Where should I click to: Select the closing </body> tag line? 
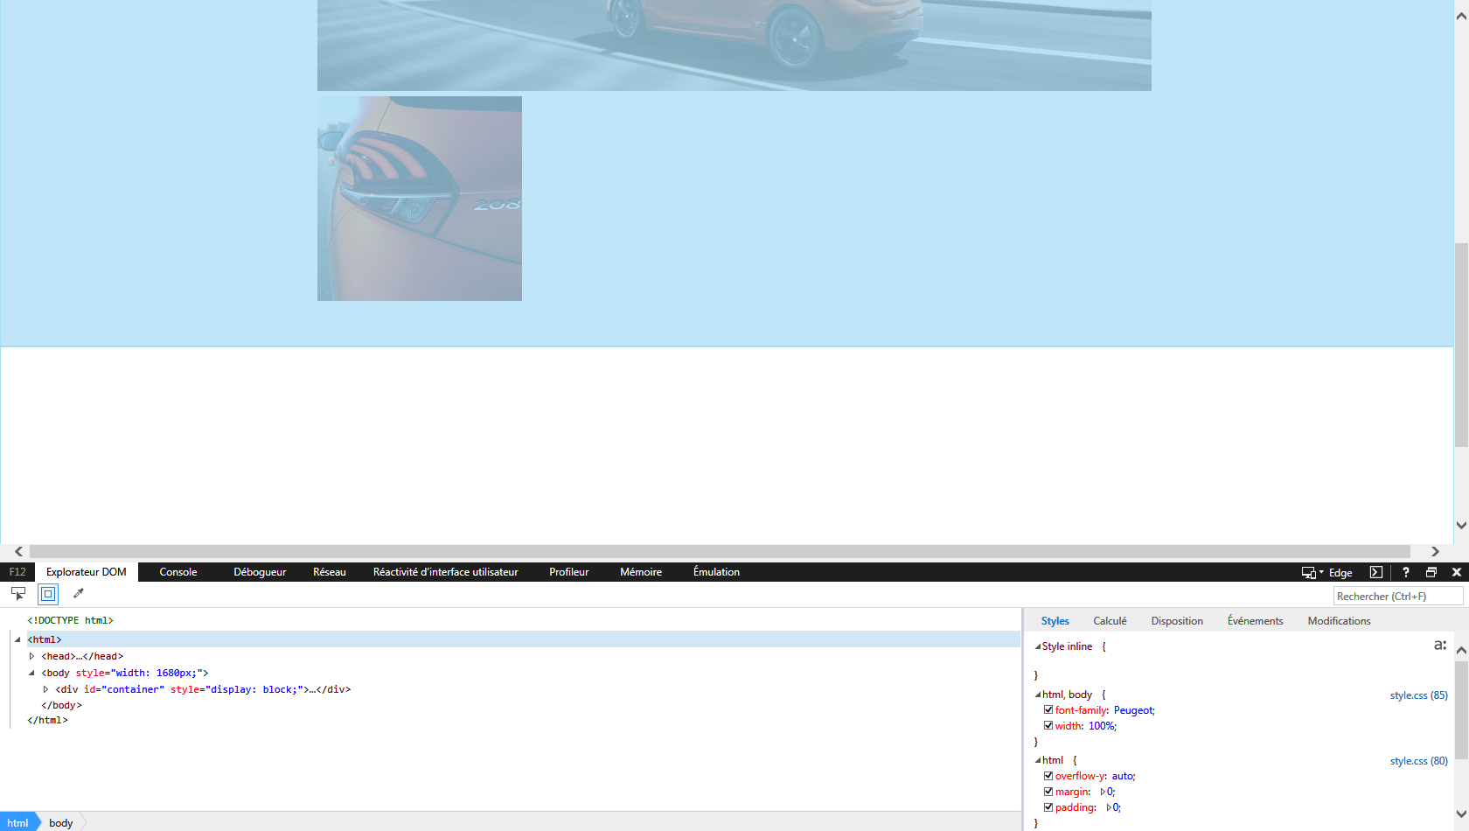tap(61, 705)
